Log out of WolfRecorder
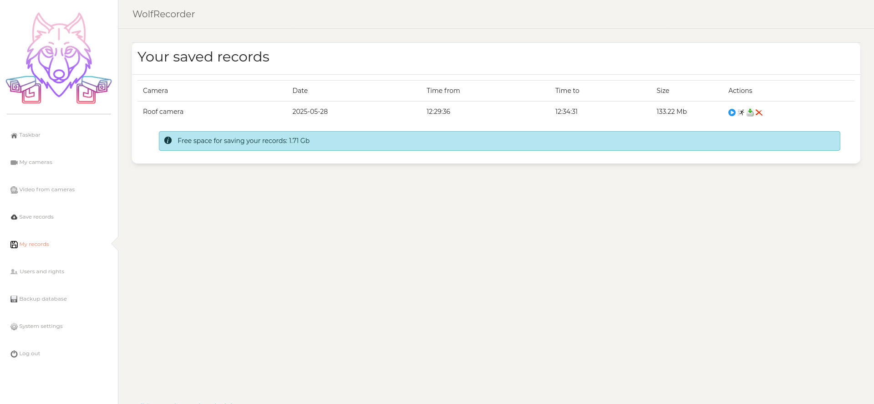 (x=30, y=353)
